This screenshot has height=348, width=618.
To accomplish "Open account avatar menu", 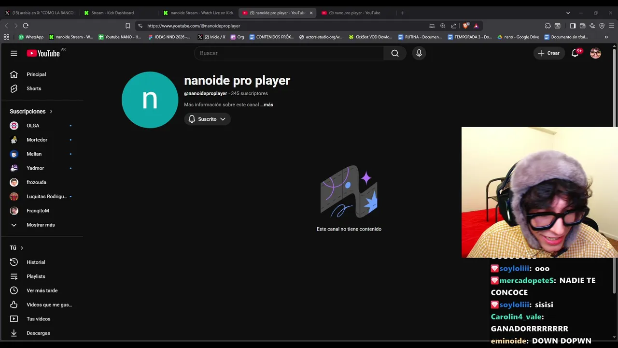I will [596, 53].
